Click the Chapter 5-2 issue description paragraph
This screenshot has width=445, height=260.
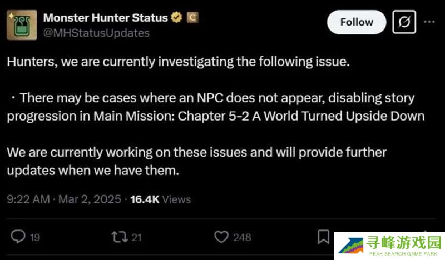tap(211, 107)
